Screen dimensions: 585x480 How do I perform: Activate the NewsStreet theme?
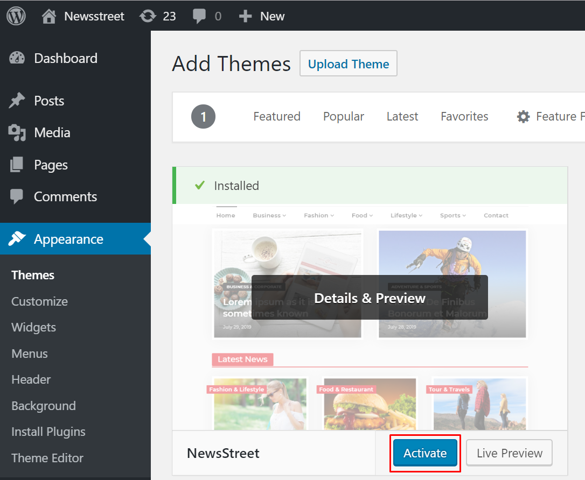425,453
